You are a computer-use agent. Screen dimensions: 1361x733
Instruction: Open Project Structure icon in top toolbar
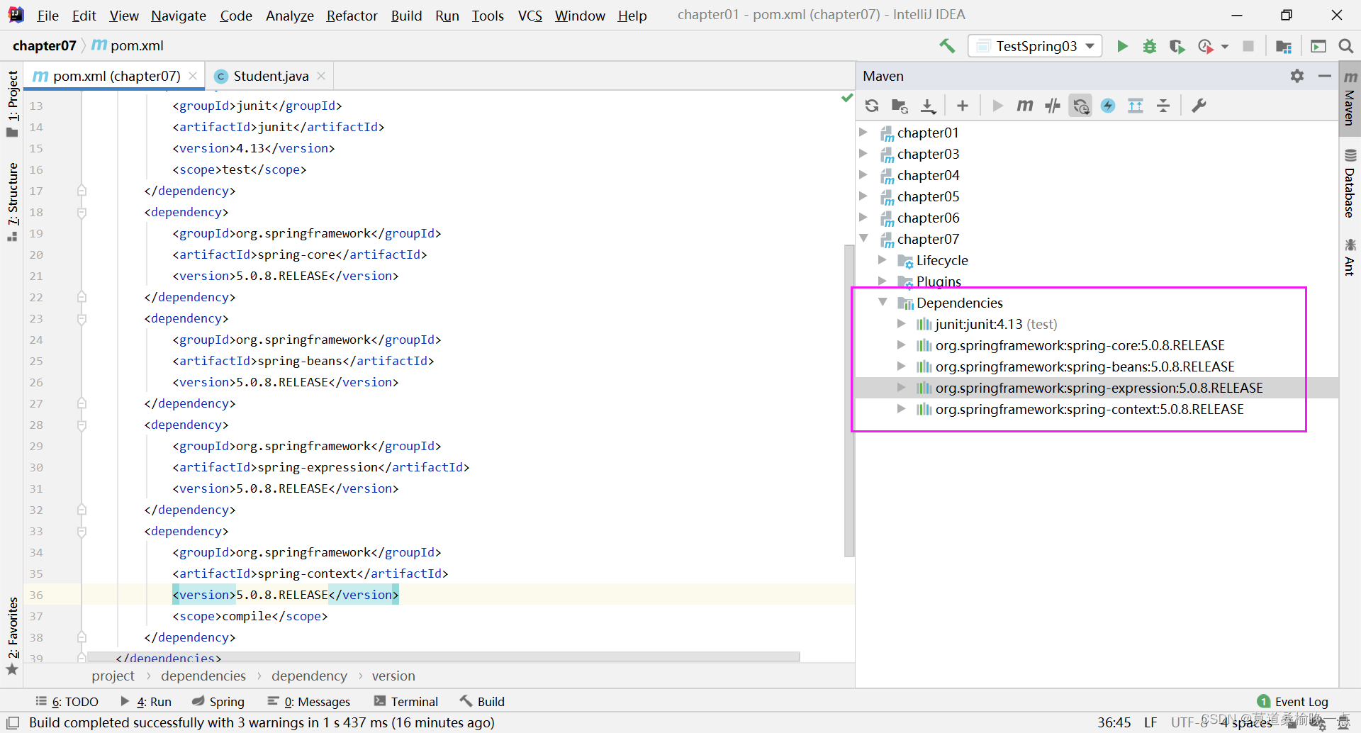click(1284, 46)
